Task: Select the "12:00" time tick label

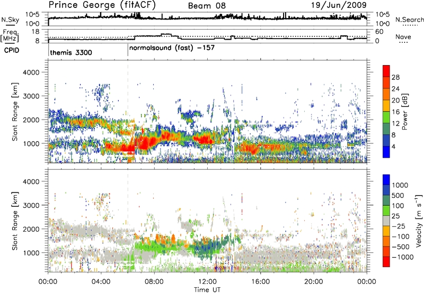Action: (207, 281)
